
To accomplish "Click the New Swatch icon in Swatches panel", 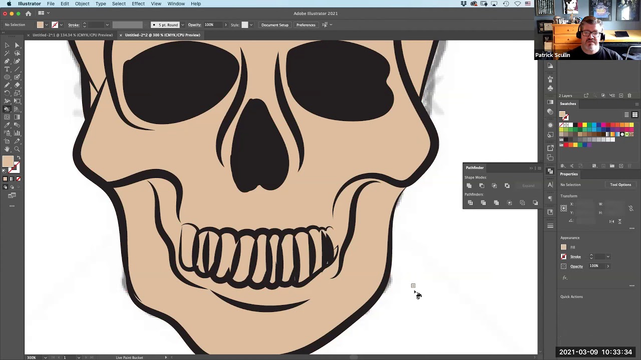I will point(621,165).
